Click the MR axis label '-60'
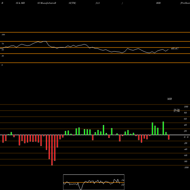This screenshot has width=190, height=190. point(185,155)
